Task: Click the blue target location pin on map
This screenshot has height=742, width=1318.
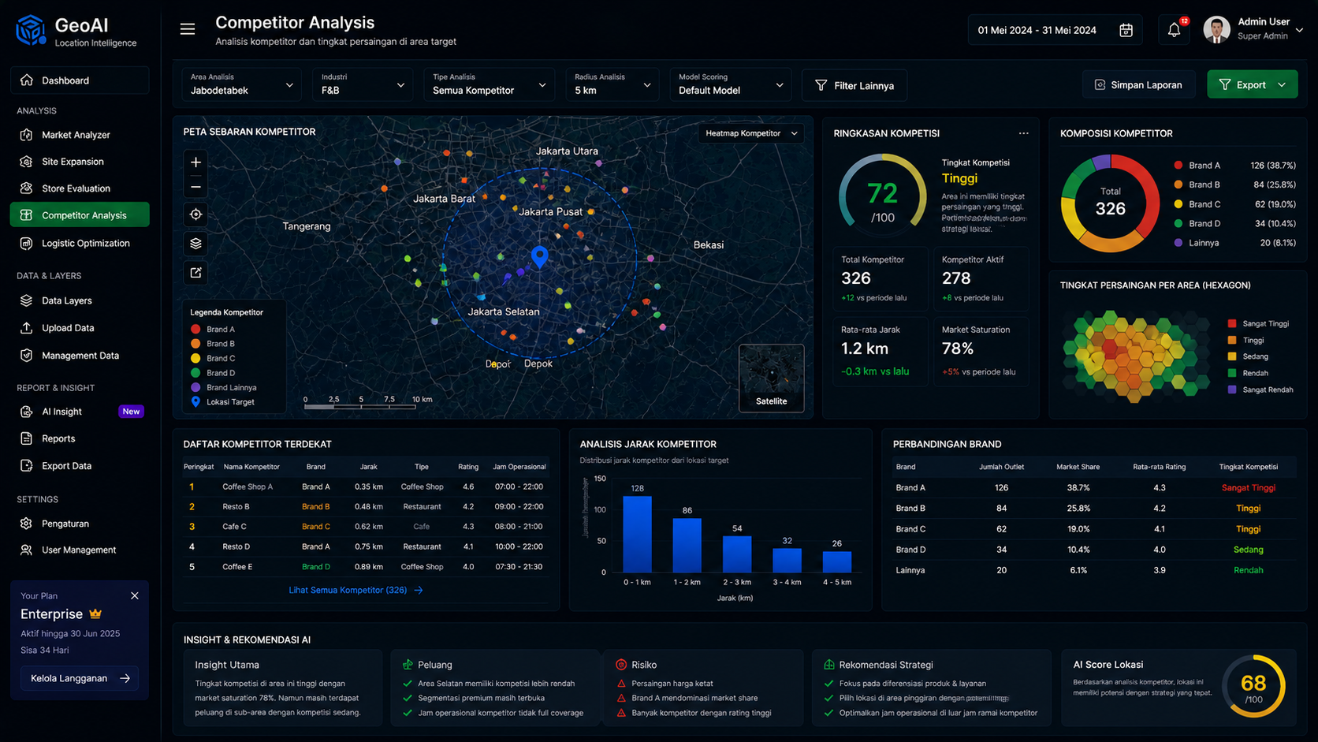Action: pos(540,256)
